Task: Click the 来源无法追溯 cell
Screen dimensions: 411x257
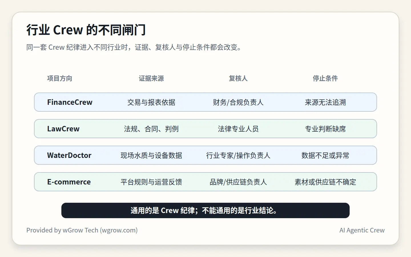Action: [325, 102]
